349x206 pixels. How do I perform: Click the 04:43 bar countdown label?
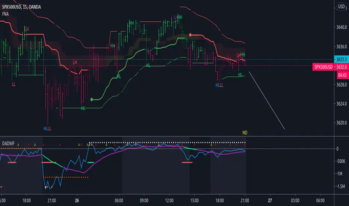(342, 75)
